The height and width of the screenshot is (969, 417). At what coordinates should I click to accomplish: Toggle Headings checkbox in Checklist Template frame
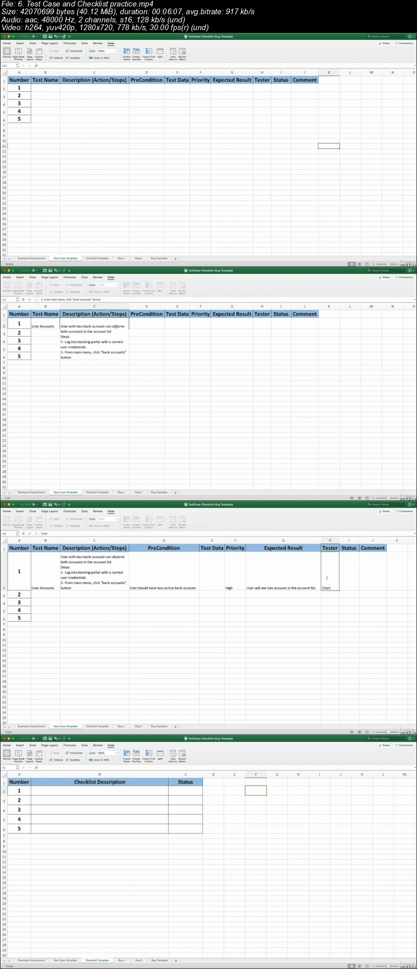point(67,760)
